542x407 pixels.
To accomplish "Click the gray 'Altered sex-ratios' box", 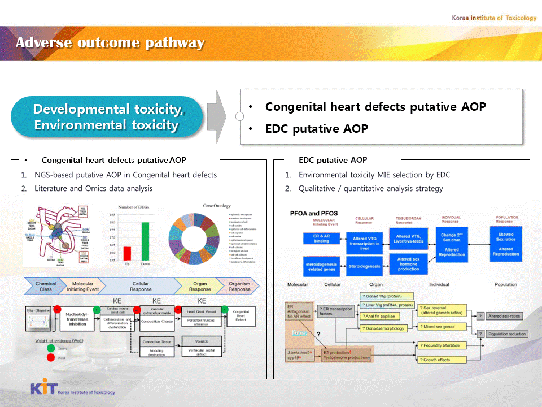I will tap(504, 316).
